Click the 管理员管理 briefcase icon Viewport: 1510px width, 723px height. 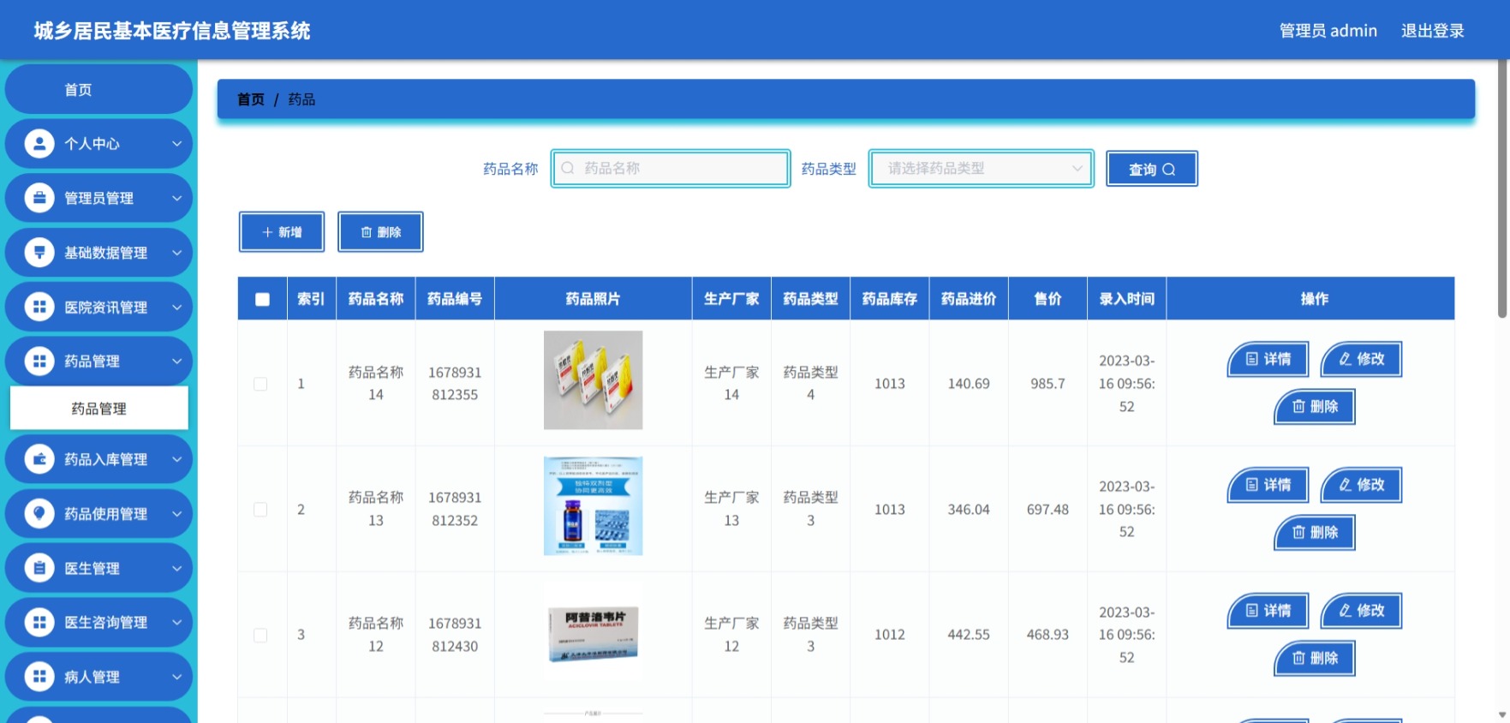39,198
